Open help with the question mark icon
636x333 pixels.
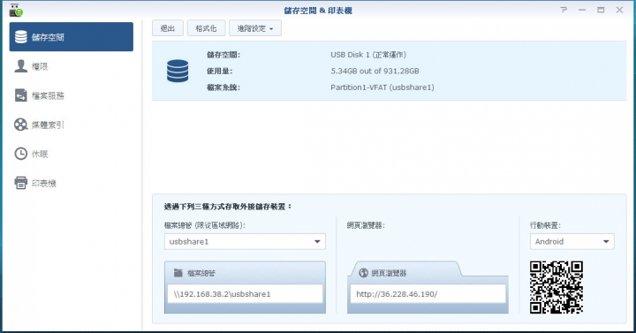(x=564, y=10)
